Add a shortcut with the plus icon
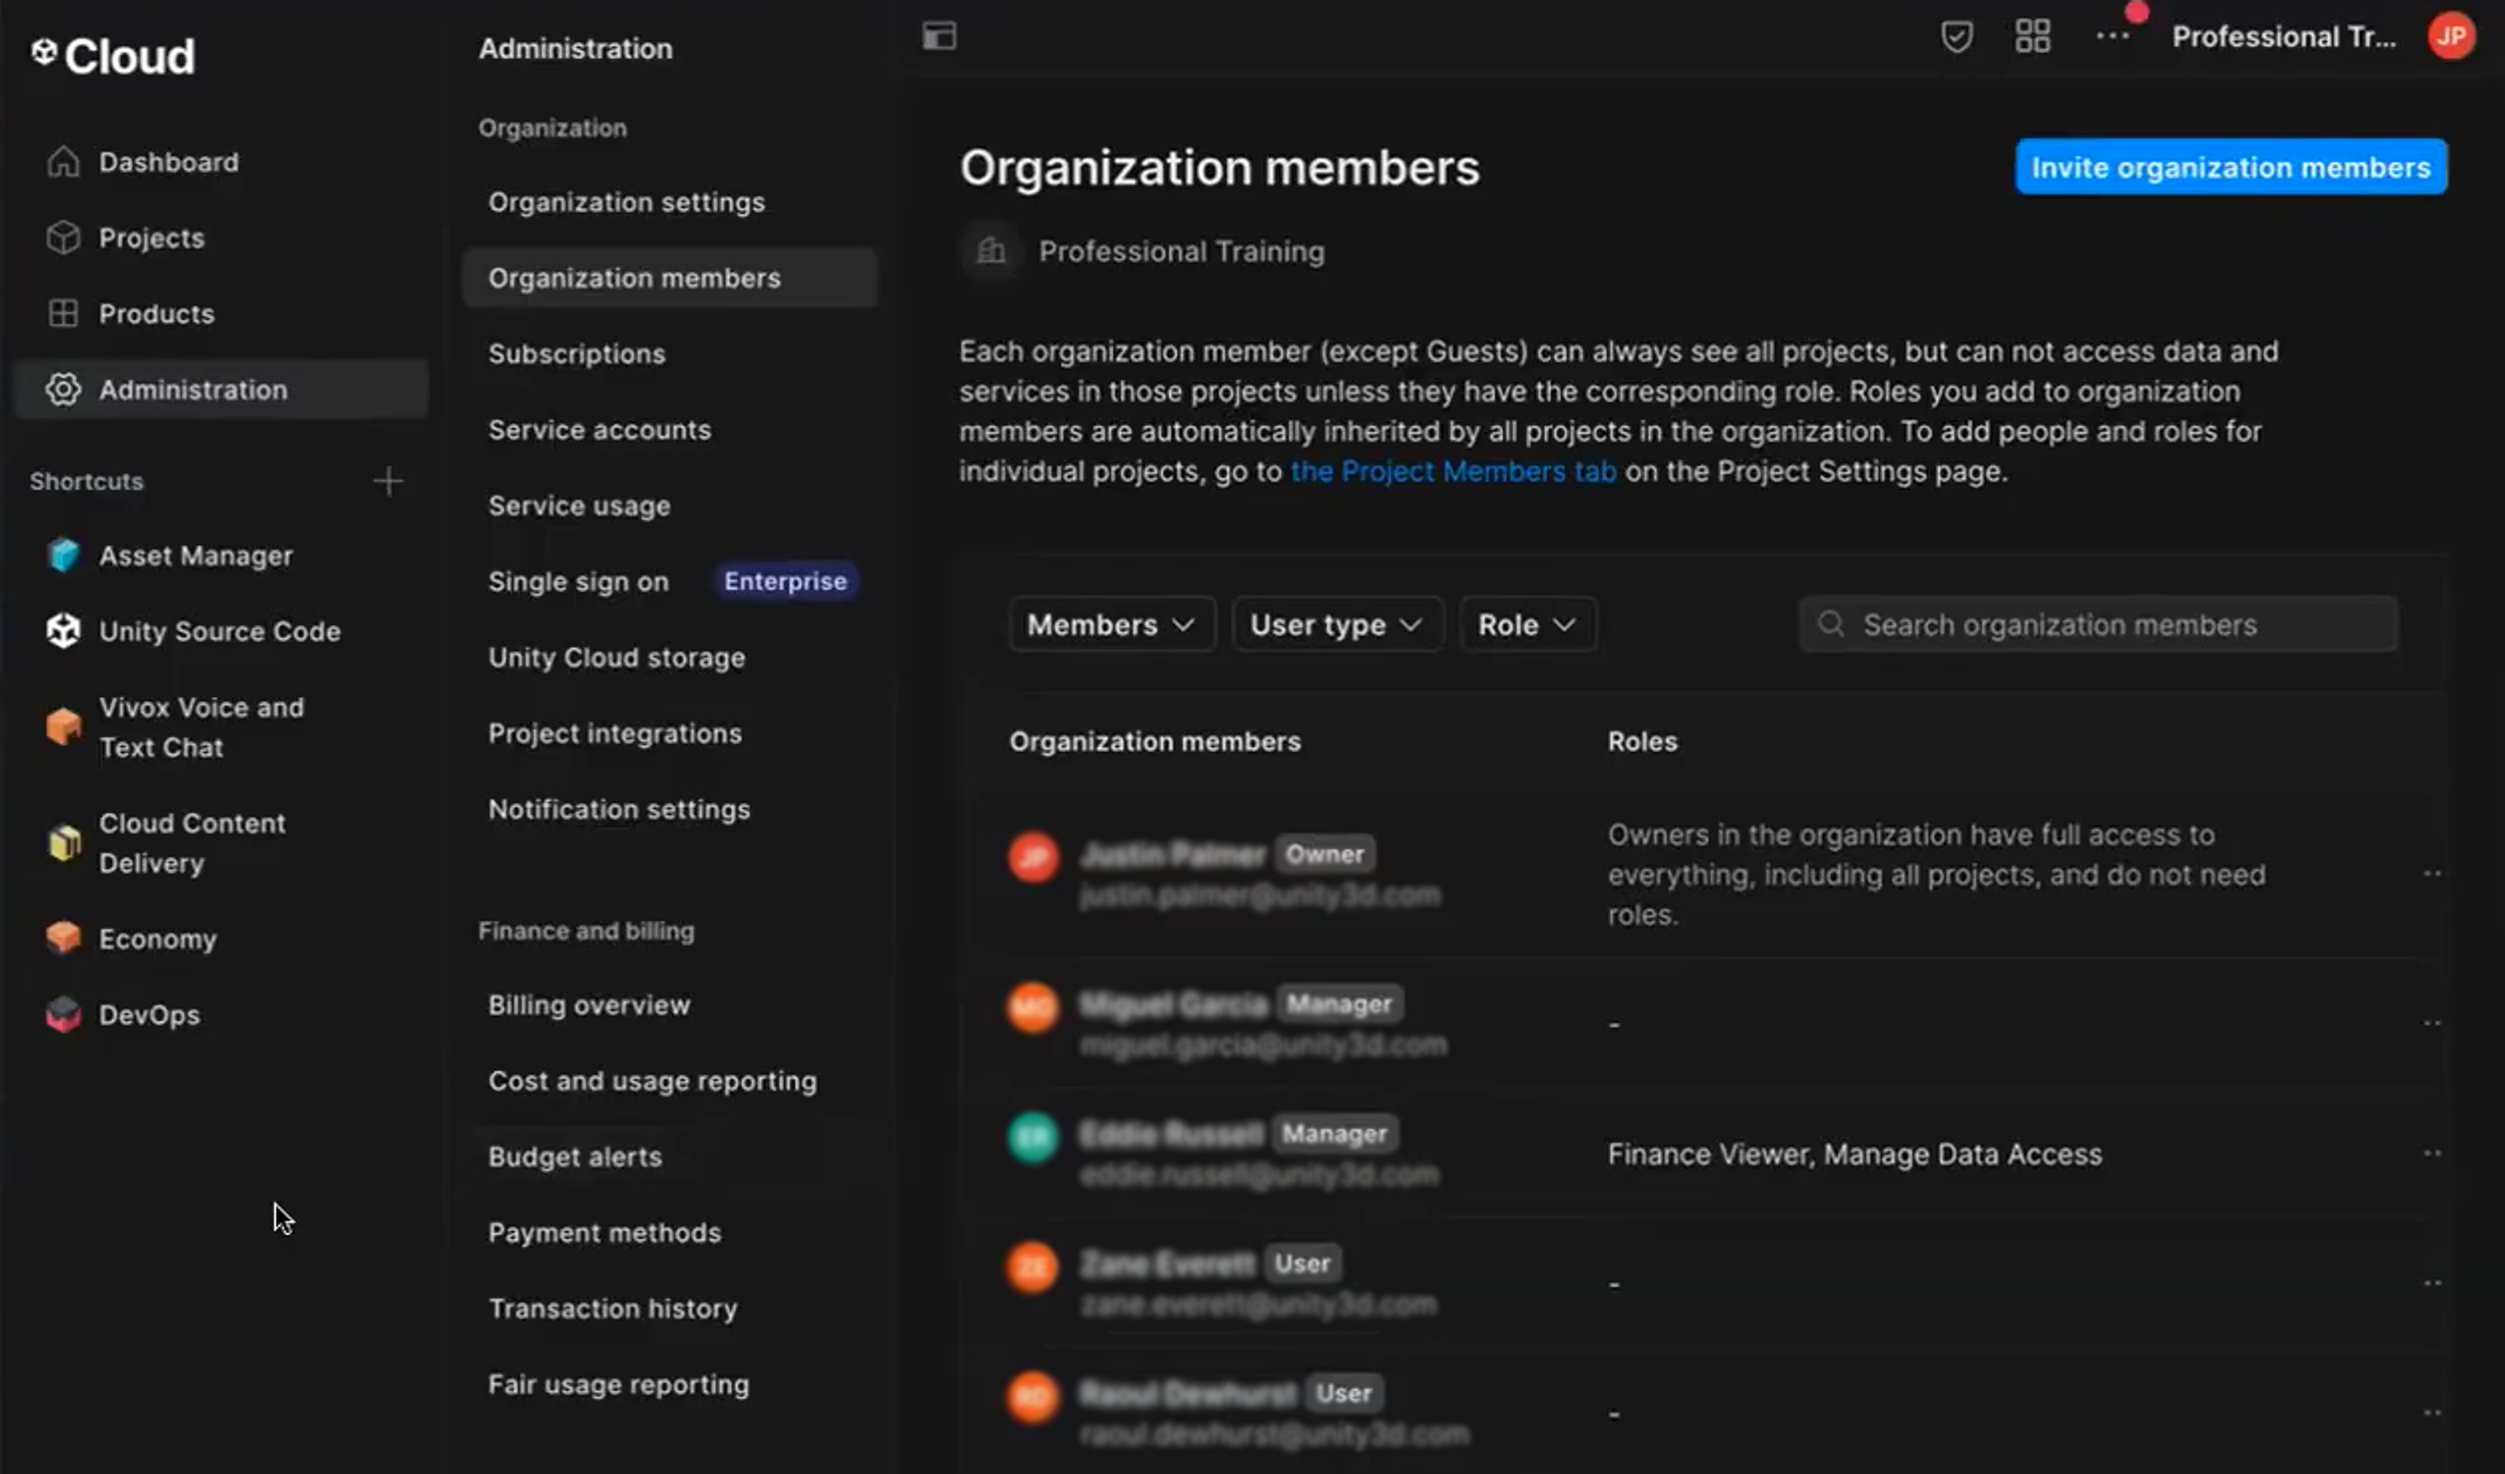The height and width of the screenshot is (1474, 2505). point(389,481)
